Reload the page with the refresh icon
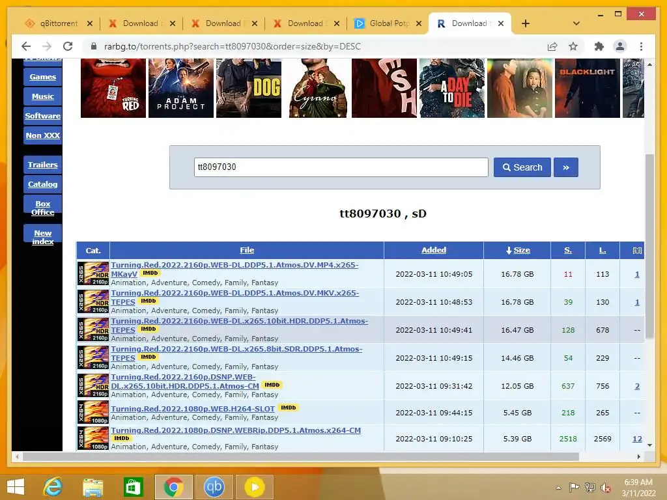Viewport: 667px width, 500px height. coord(68,46)
